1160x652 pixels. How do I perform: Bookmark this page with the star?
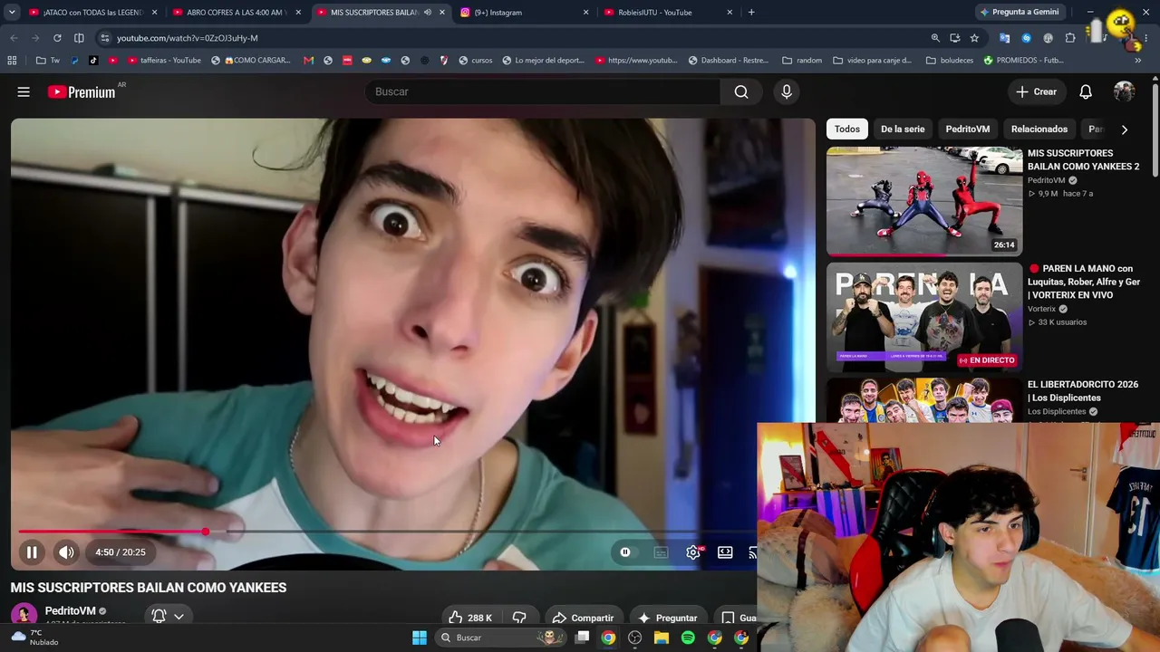coord(974,38)
